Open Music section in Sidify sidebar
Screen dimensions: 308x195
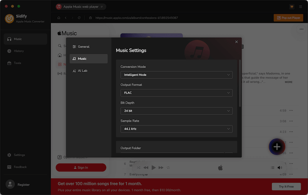[25, 39]
